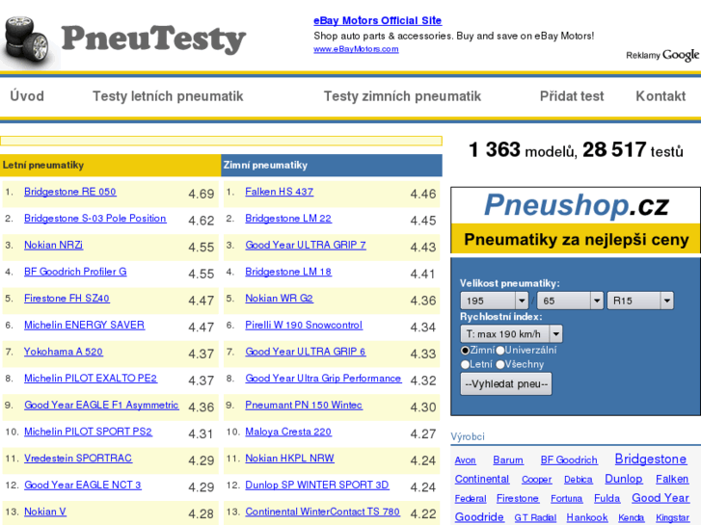Screen dimensions: 701x525
Task: Open Continental WinterContact TS 780 link
Action: 322,512
